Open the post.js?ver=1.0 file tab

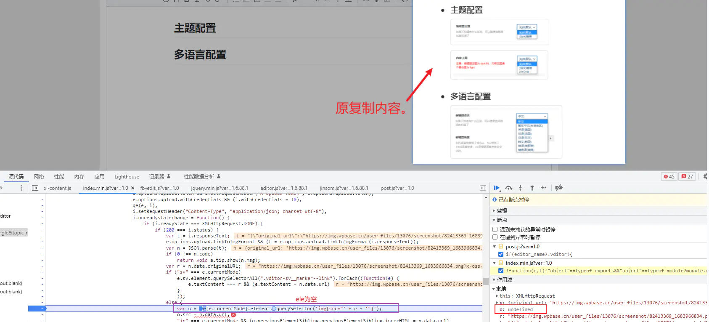(x=397, y=188)
